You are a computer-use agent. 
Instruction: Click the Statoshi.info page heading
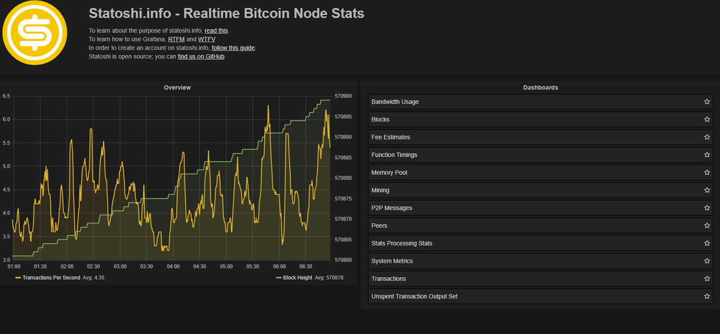click(226, 13)
